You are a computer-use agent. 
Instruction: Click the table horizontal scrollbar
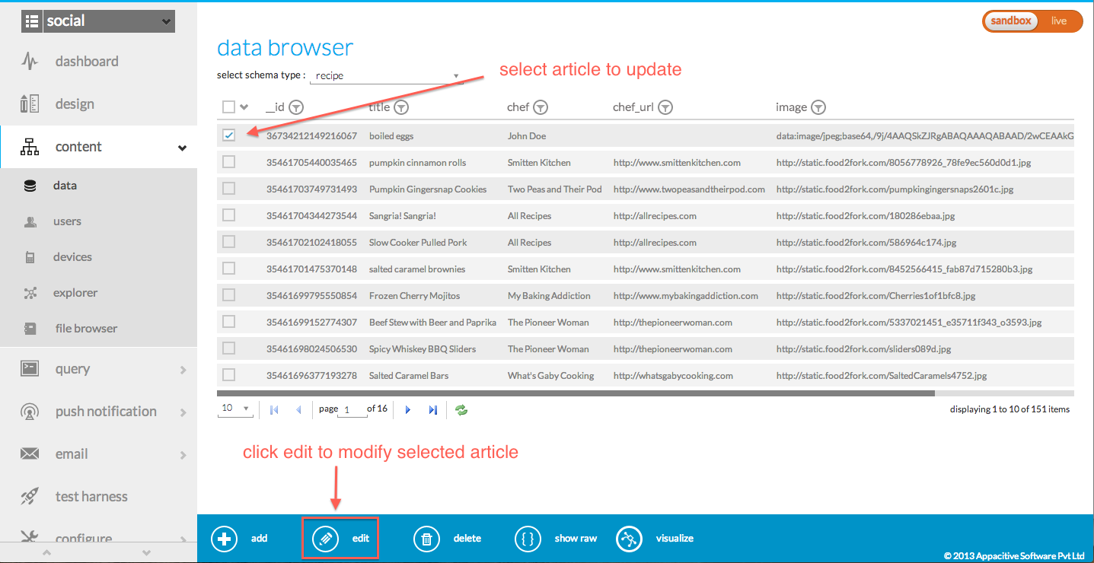(576, 393)
